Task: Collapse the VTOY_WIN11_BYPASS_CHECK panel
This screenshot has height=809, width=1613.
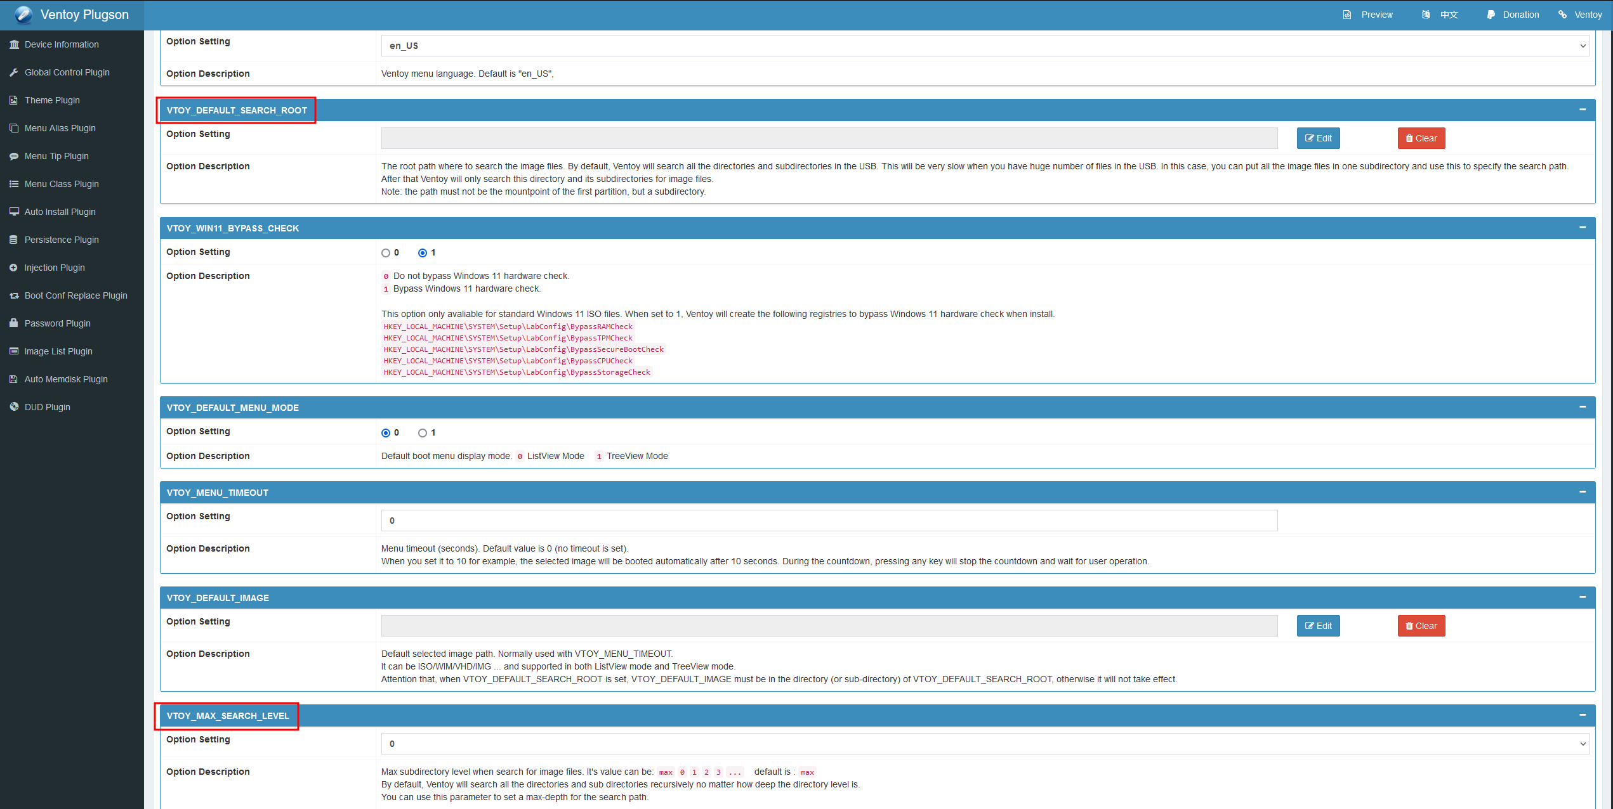Action: (1582, 228)
